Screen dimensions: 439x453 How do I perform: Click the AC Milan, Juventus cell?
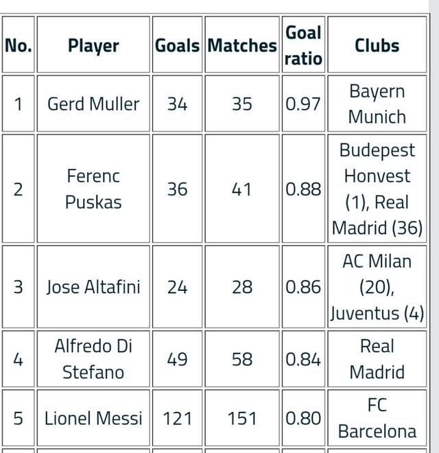click(377, 287)
